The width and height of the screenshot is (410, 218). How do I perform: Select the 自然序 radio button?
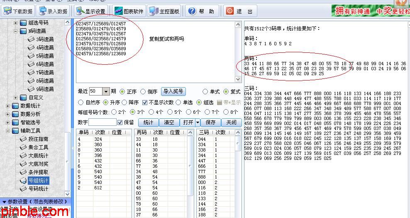click(x=81, y=102)
